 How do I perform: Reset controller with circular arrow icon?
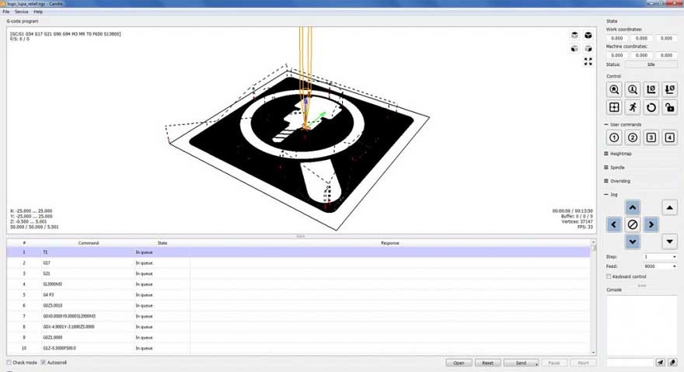point(651,107)
